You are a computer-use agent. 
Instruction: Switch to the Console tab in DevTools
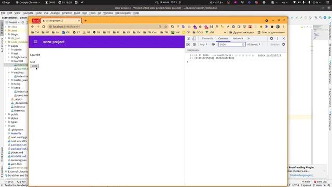(x=223, y=38)
